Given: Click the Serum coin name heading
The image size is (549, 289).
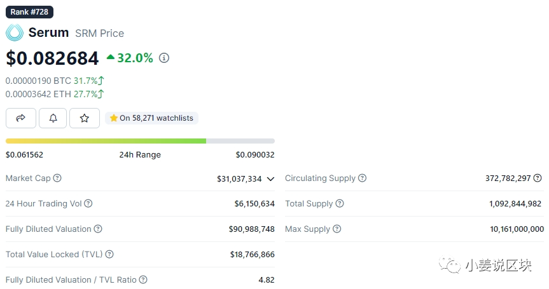Looking at the screenshot, I should [x=49, y=32].
